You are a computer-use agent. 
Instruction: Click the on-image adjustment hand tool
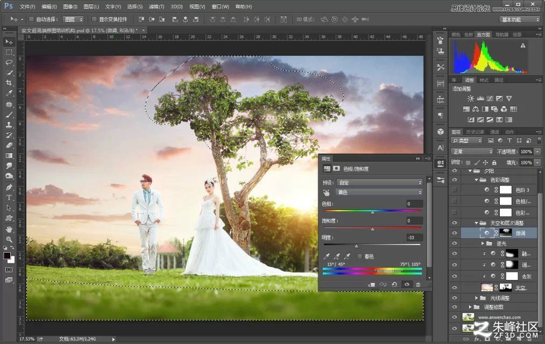coord(327,192)
